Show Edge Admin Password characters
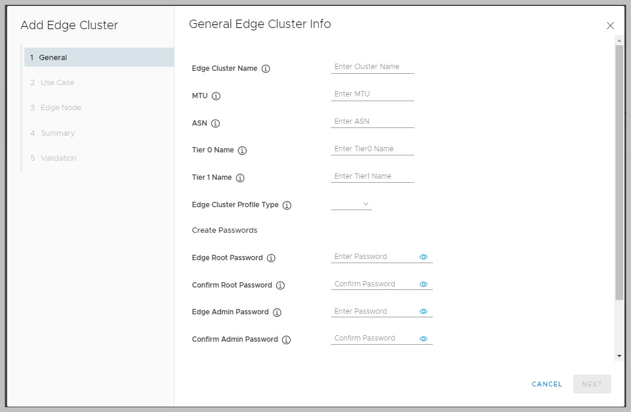Viewport: 631px width, 412px height. pos(424,311)
